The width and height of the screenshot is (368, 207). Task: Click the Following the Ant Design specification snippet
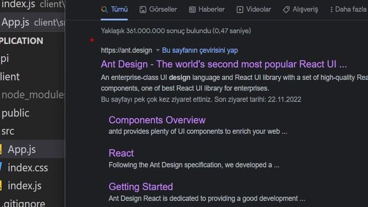click(x=194, y=165)
